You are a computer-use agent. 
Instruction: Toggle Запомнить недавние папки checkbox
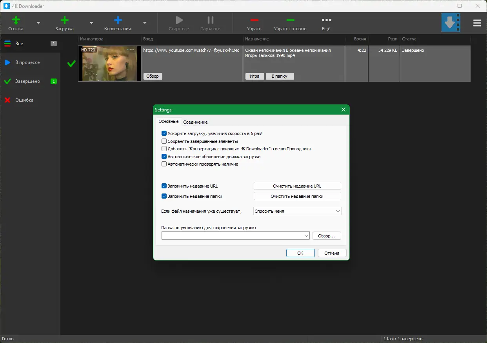164,196
